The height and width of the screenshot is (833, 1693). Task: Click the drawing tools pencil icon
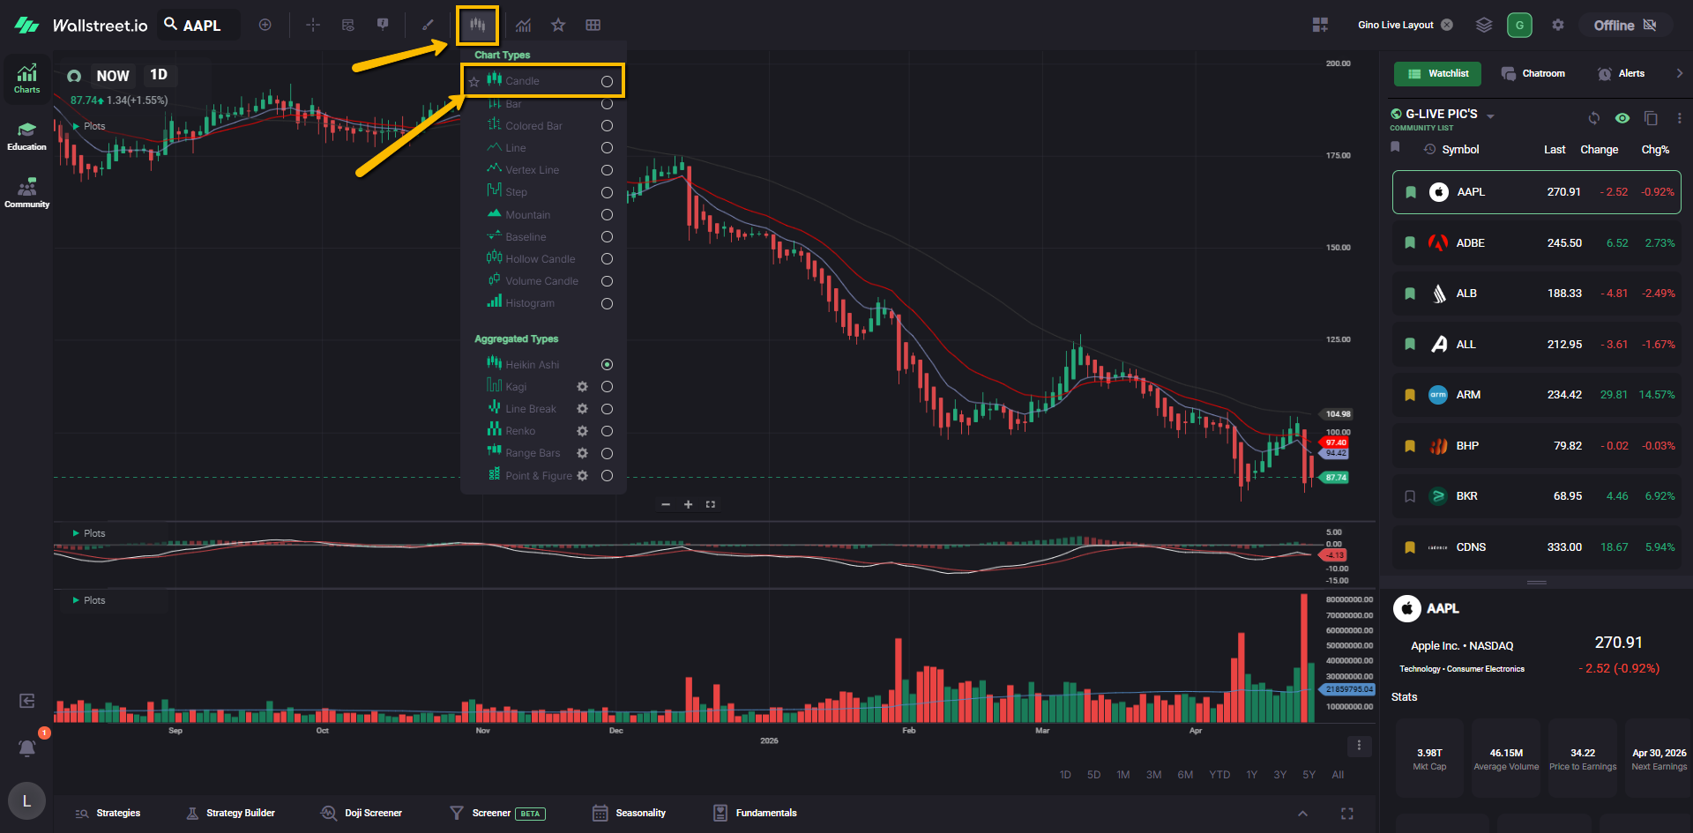(428, 25)
